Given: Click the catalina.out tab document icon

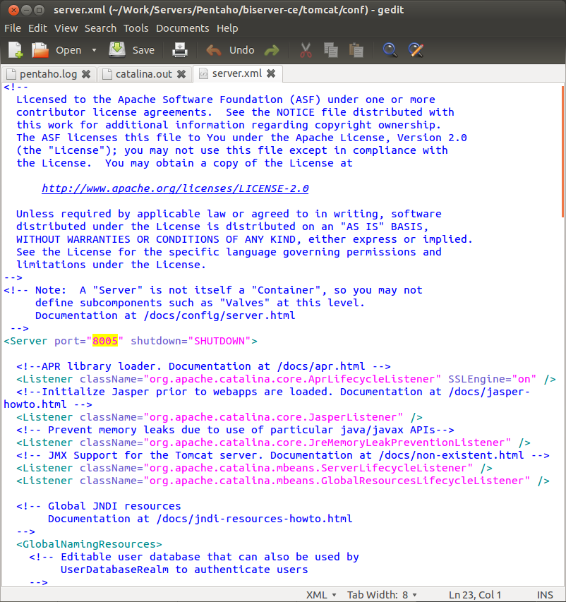Looking at the screenshot, I should pyautogui.click(x=107, y=74).
